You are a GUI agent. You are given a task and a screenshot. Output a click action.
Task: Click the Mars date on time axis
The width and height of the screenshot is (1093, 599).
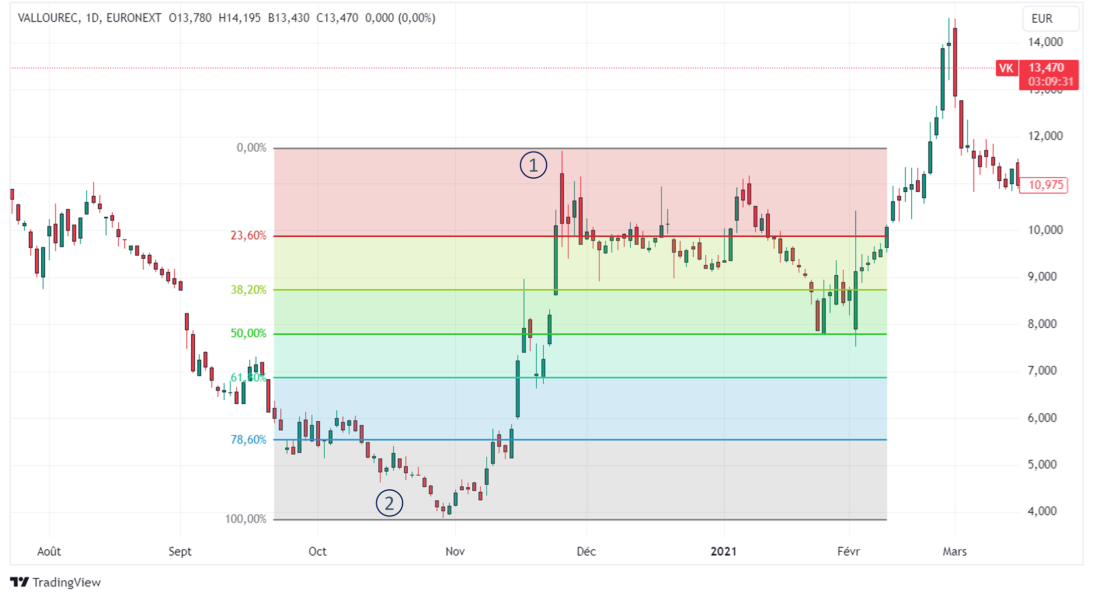tap(955, 551)
